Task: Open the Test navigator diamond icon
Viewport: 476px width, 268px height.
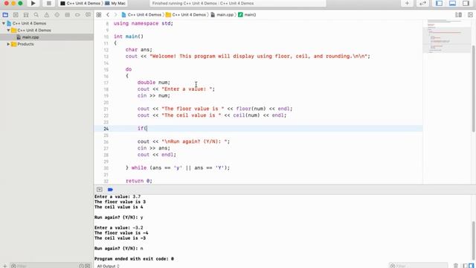Action: 57,15
